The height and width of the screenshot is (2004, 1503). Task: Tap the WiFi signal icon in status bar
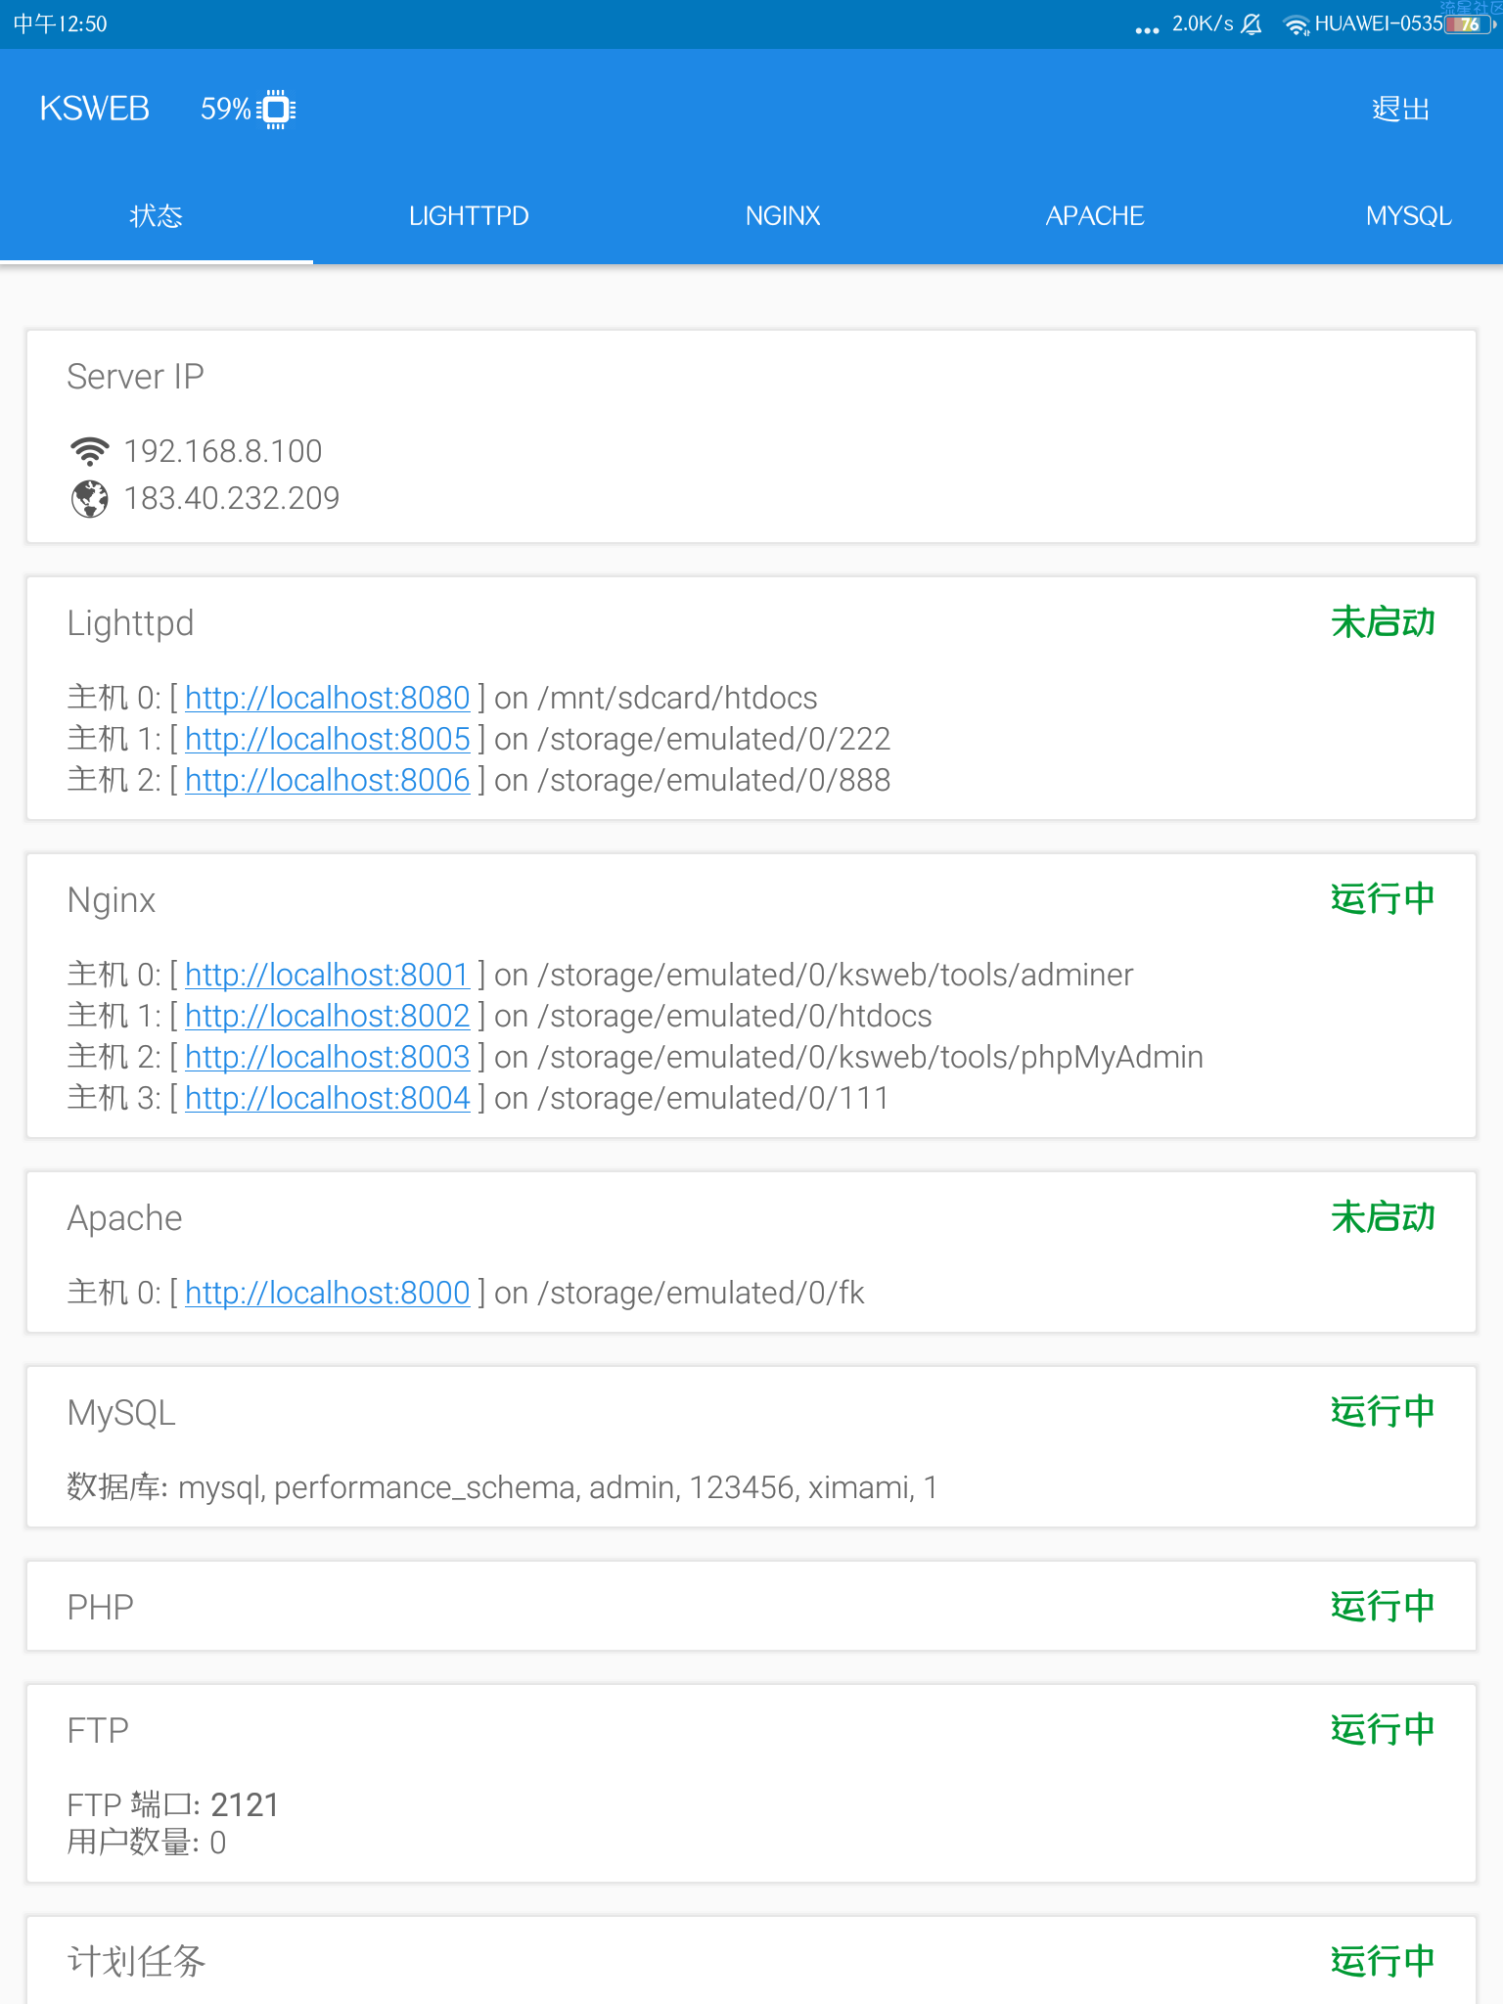pyautogui.click(x=1297, y=25)
